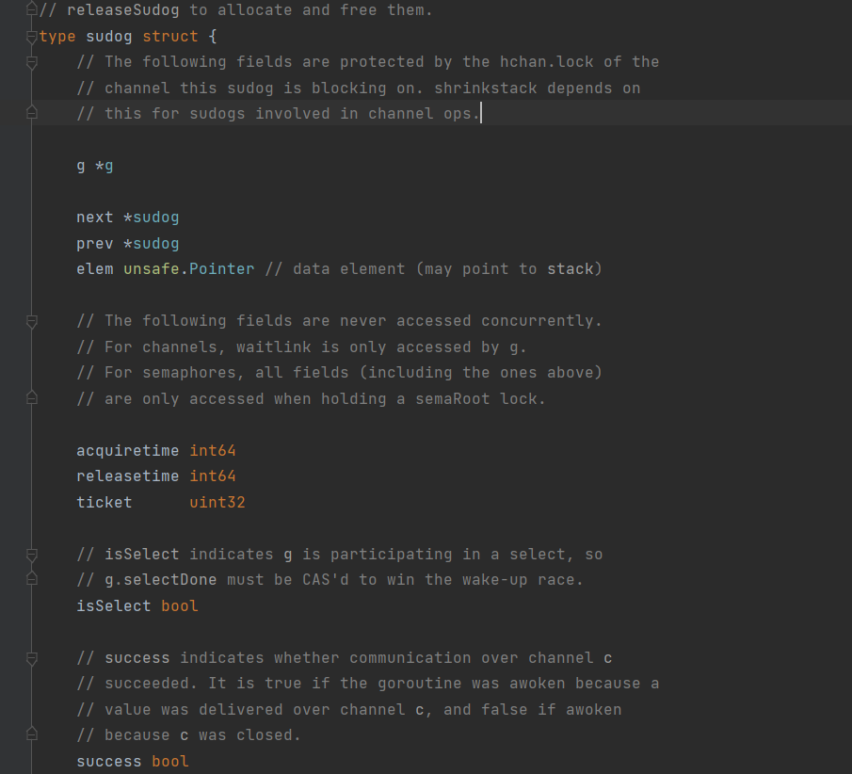The width and height of the screenshot is (852, 774).
Task: Click 'shrinkstack' word in the comment
Action: (x=485, y=89)
